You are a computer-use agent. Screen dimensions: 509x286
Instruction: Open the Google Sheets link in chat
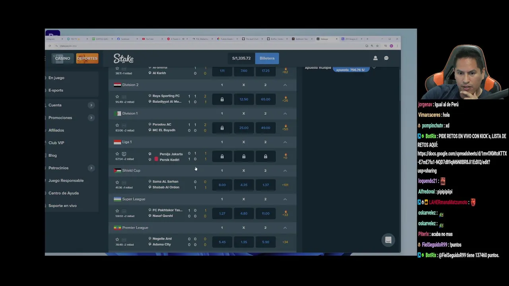pyautogui.click(x=462, y=162)
